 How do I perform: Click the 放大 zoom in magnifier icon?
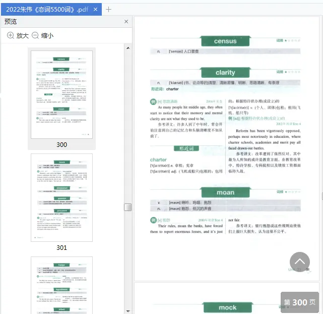click(x=11, y=35)
